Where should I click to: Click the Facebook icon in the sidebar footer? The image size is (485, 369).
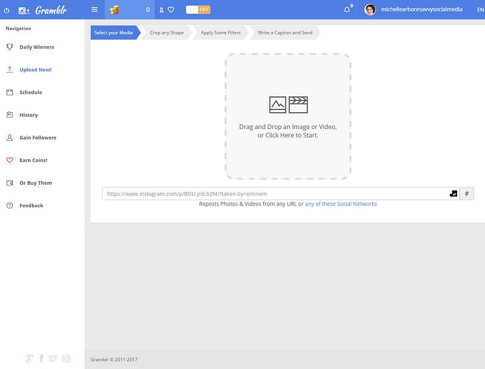pos(41,358)
